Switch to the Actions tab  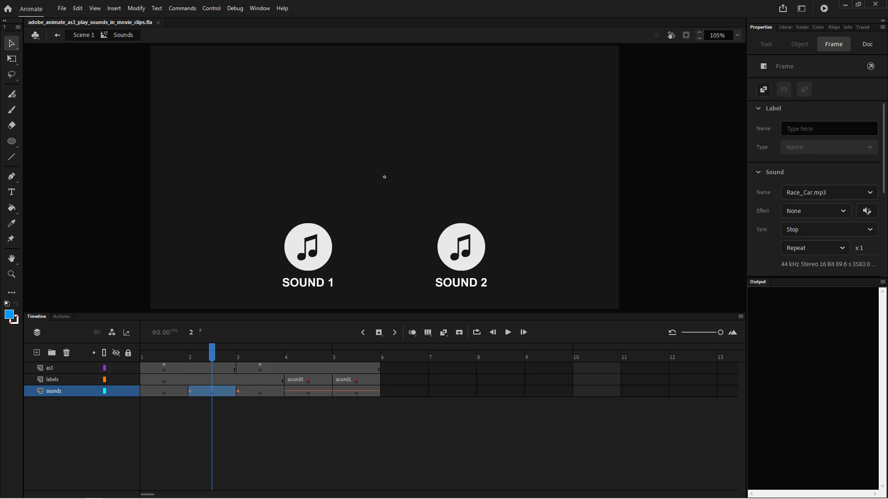tap(61, 316)
